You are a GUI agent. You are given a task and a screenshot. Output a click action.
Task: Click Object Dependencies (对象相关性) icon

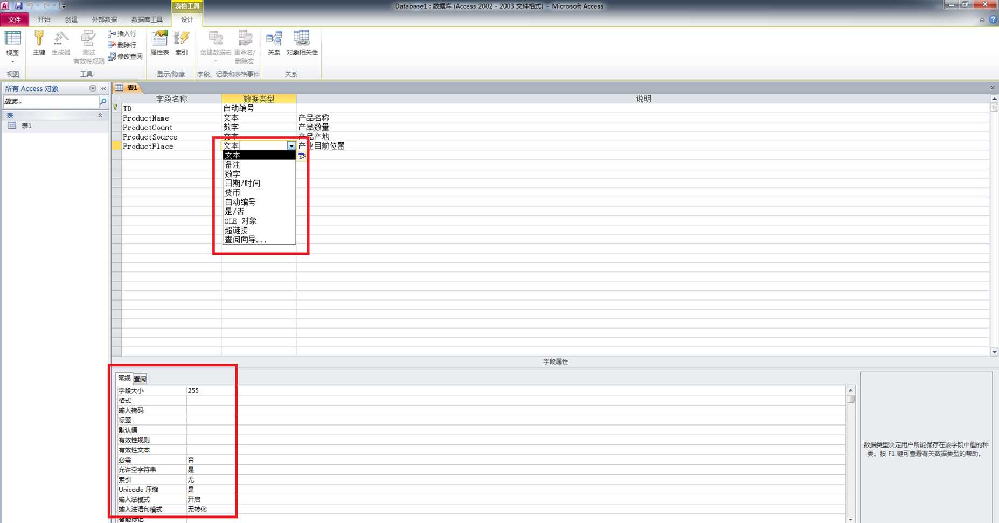[302, 43]
